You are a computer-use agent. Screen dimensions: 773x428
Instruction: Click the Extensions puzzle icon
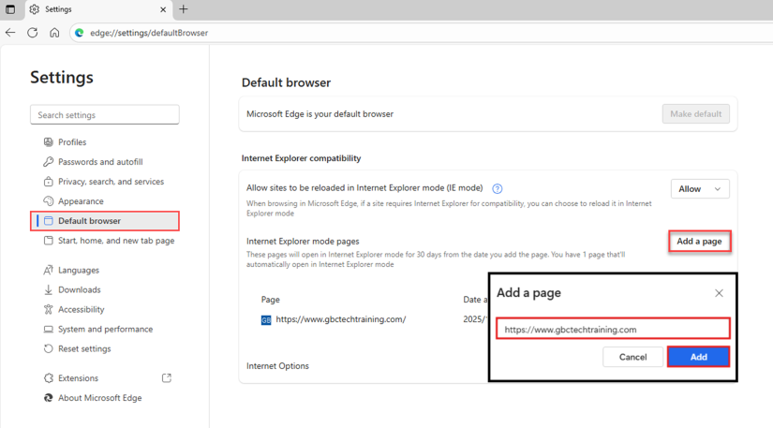point(49,378)
